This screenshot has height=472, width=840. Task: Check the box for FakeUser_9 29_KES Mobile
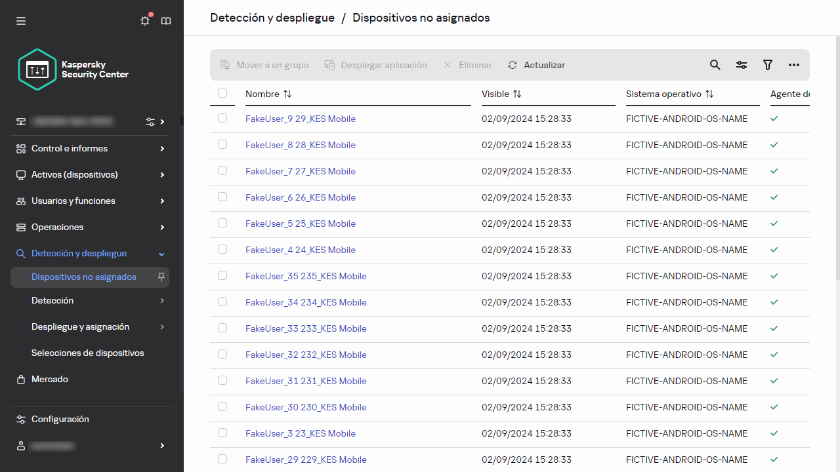(x=222, y=118)
